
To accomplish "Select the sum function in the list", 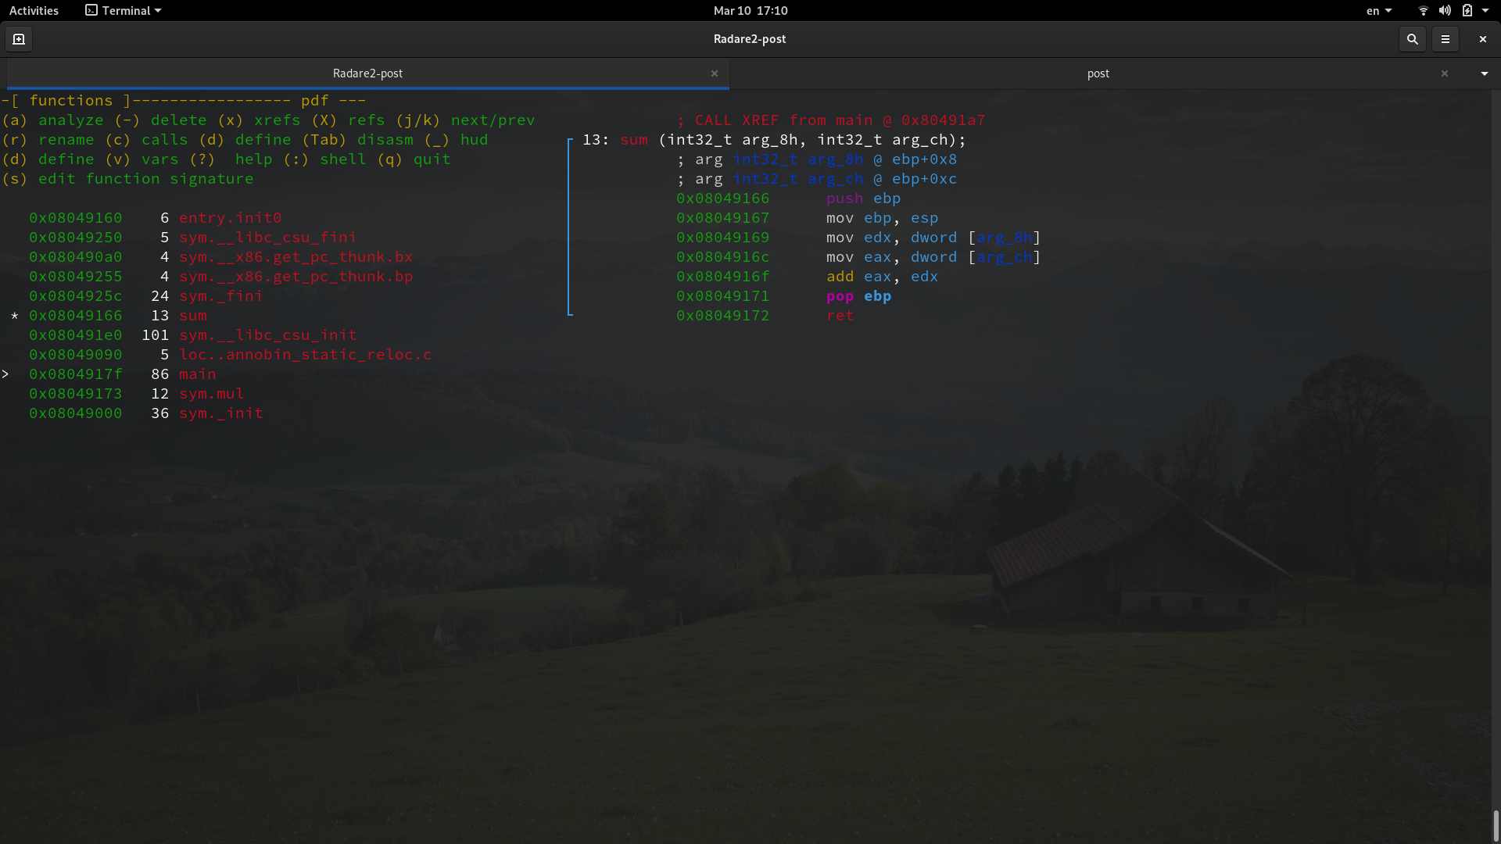I will 194,316.
